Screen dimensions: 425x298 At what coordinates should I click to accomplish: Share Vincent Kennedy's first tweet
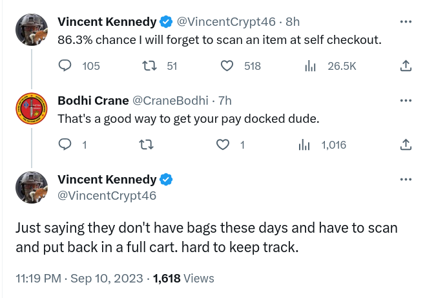[406, 65]
